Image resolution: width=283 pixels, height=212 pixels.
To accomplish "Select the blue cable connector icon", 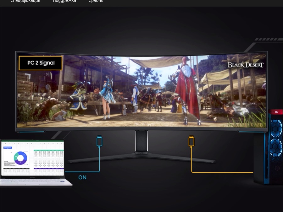I will pos(100,141).
